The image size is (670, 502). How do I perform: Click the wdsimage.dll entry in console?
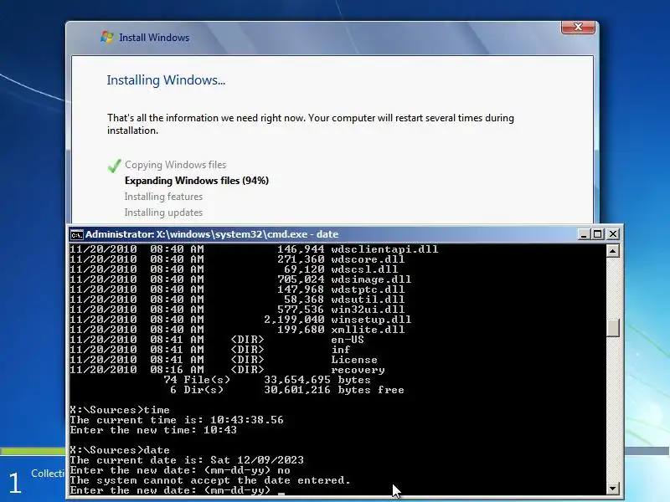[x=240, y=279]
